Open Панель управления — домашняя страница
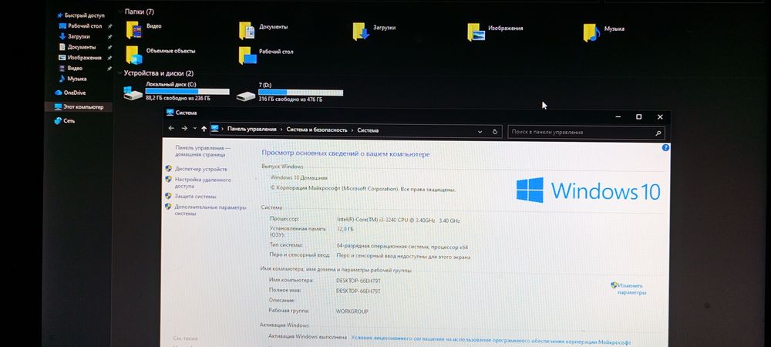 (x=203, y=151)
